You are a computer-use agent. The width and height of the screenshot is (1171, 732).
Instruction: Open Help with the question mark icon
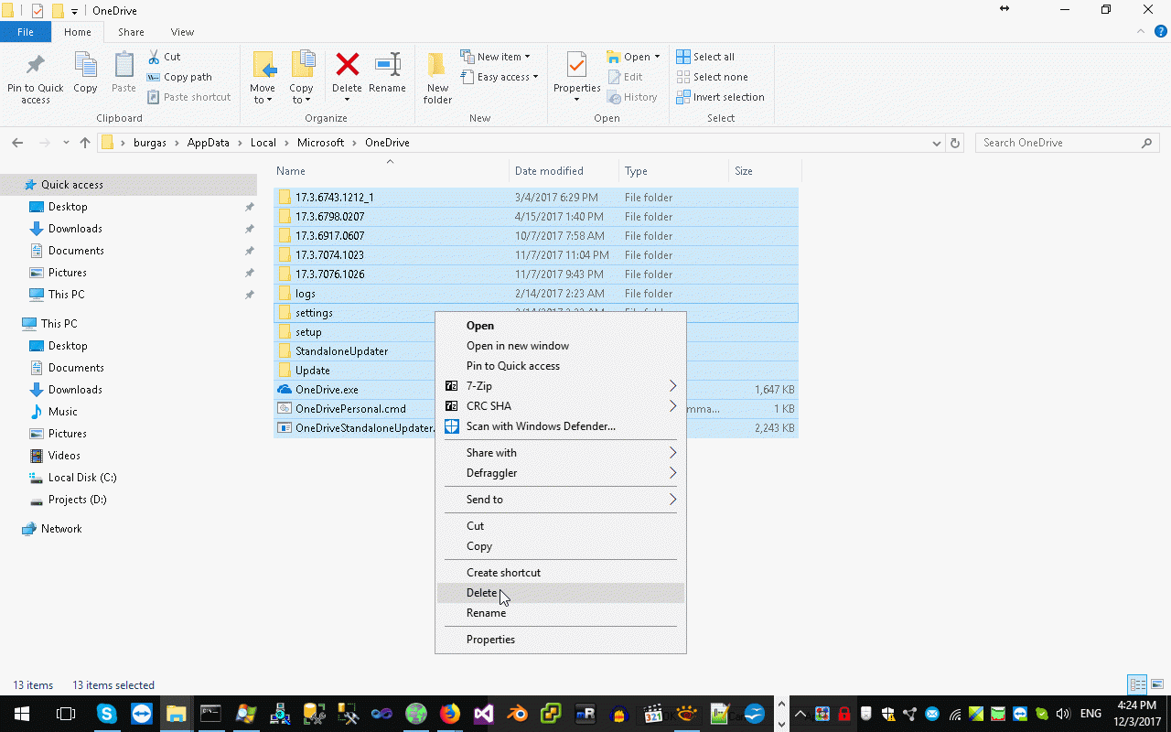[1160, 32]
